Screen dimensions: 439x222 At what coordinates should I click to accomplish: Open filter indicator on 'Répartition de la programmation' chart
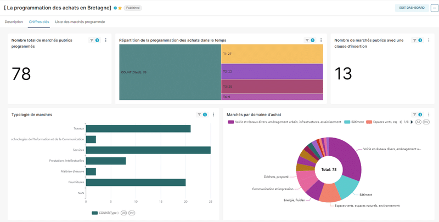pyautogui.click(x=310, y=40)
